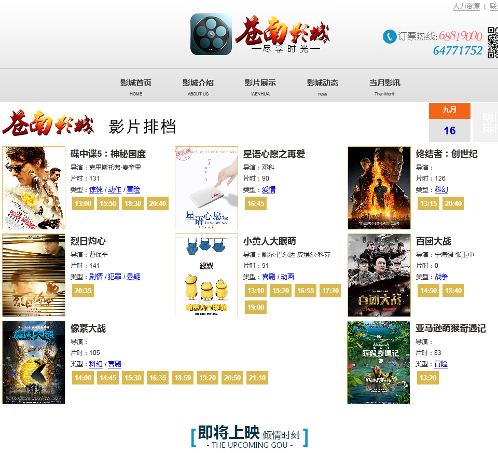Select the 15:20 showtime for 小黄人大眼萌
This screenshot has width=498, height=453.
pos(281,291)
